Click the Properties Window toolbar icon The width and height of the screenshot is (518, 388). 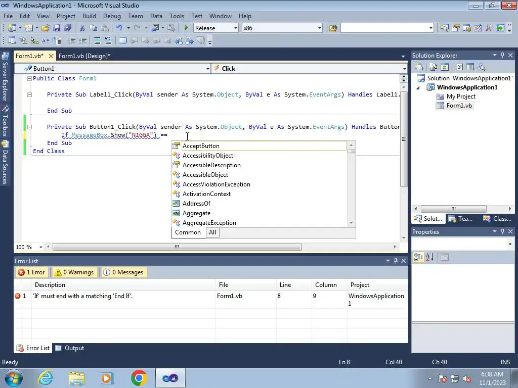tap(456, 28)
